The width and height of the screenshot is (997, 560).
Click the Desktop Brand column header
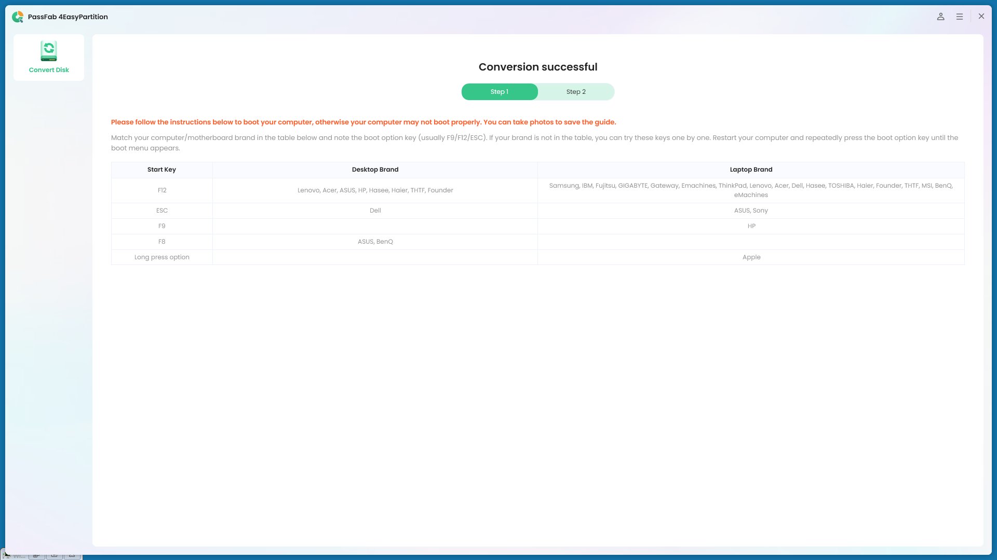[375, 170]
